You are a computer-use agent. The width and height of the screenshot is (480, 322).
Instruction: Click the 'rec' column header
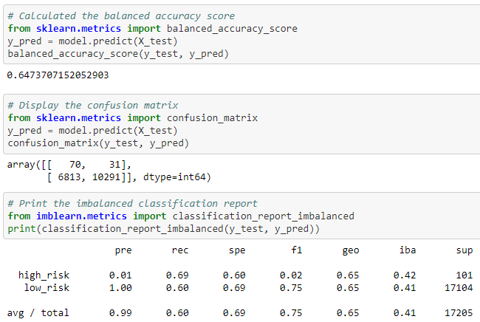(180, 250)
